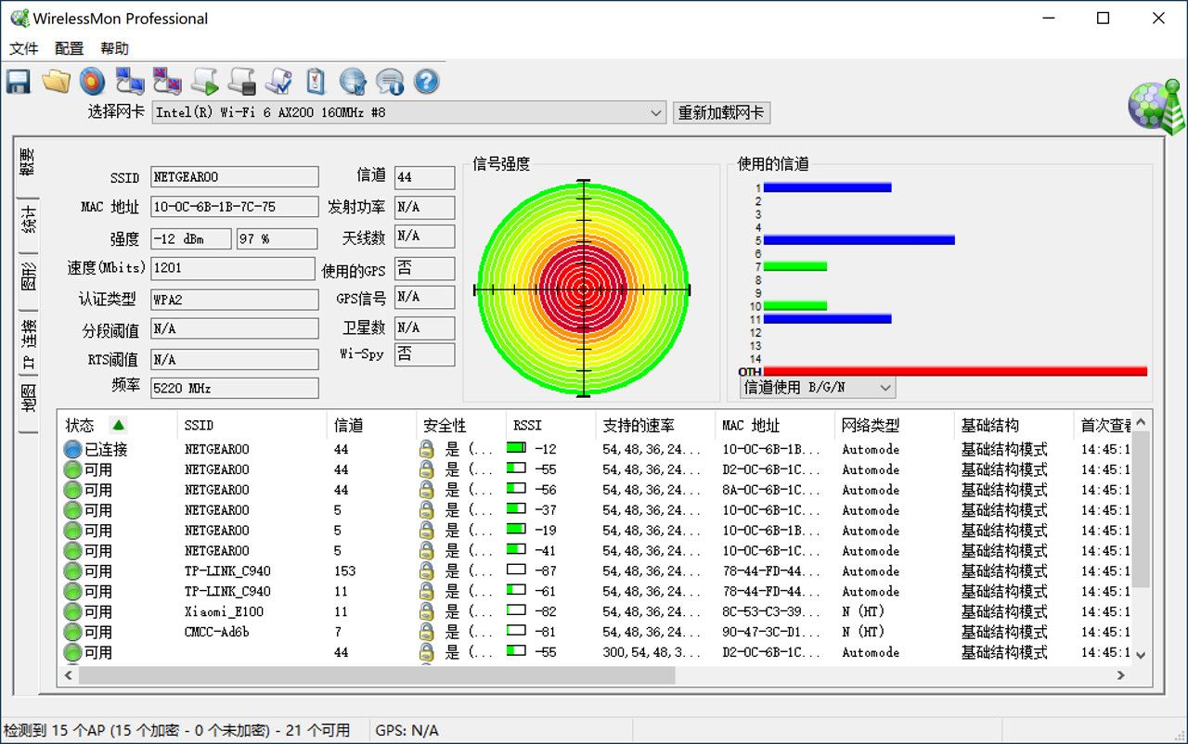This screenshot has height=744, width=1188.
Task: Click the green sort arrow in 状态 column header
Action: [118, 425]
